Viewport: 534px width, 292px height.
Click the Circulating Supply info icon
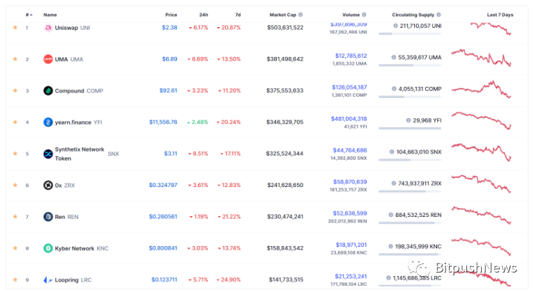[x=438, y=15]
